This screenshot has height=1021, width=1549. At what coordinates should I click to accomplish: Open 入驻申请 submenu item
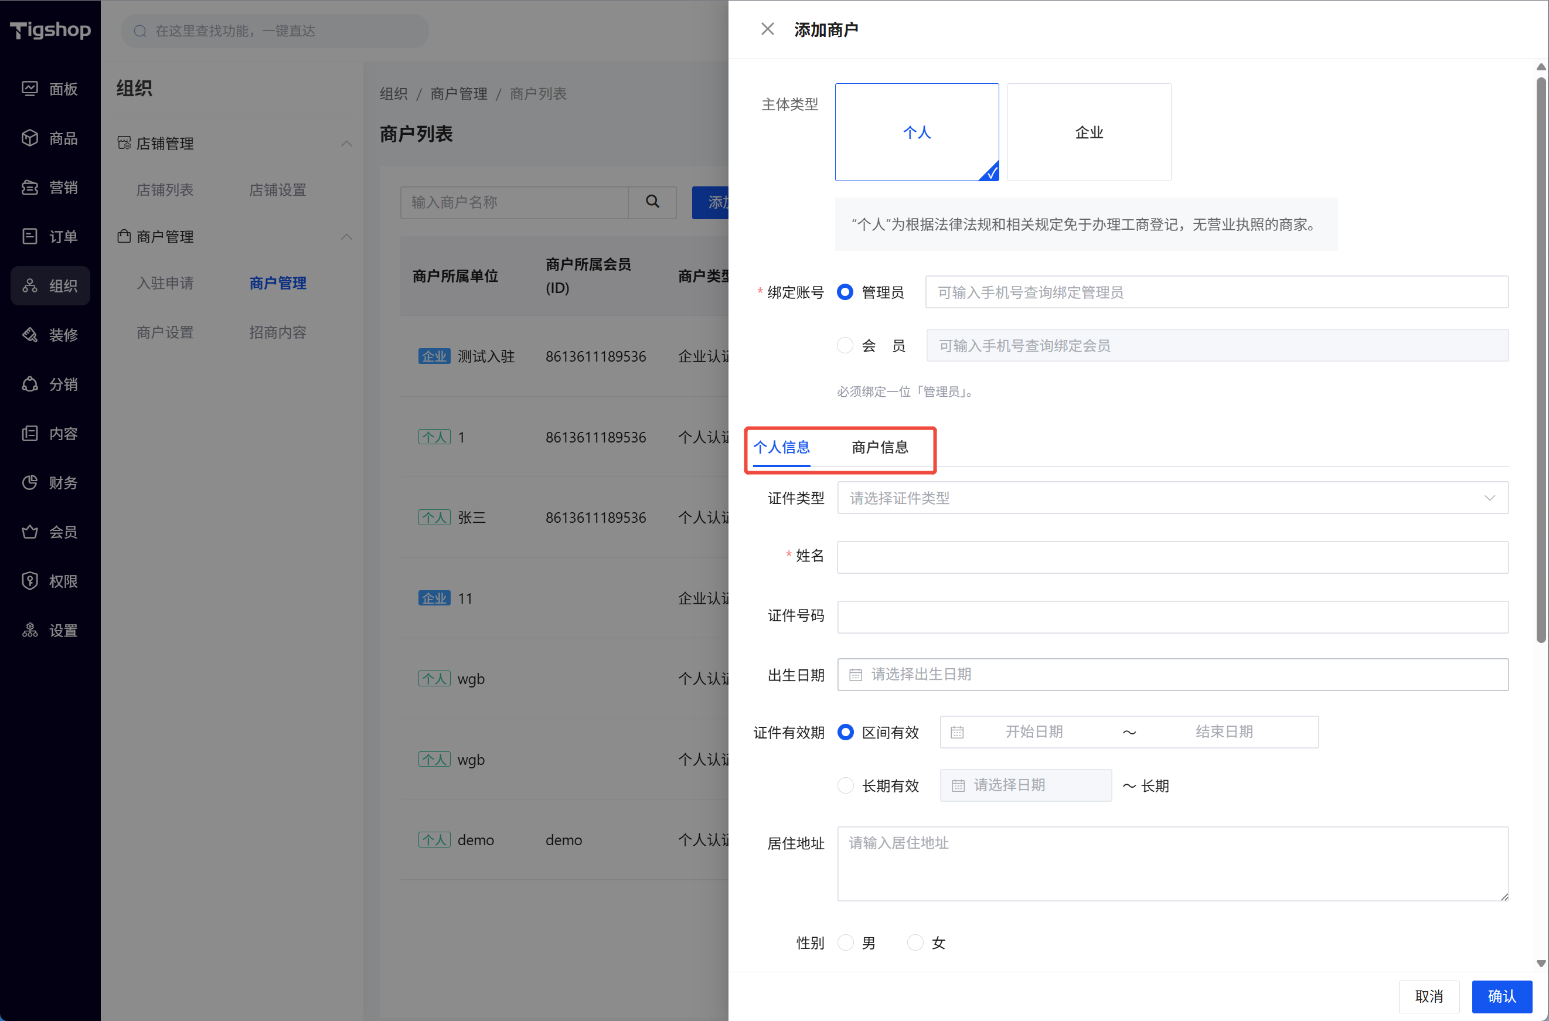tap(165, 283)
